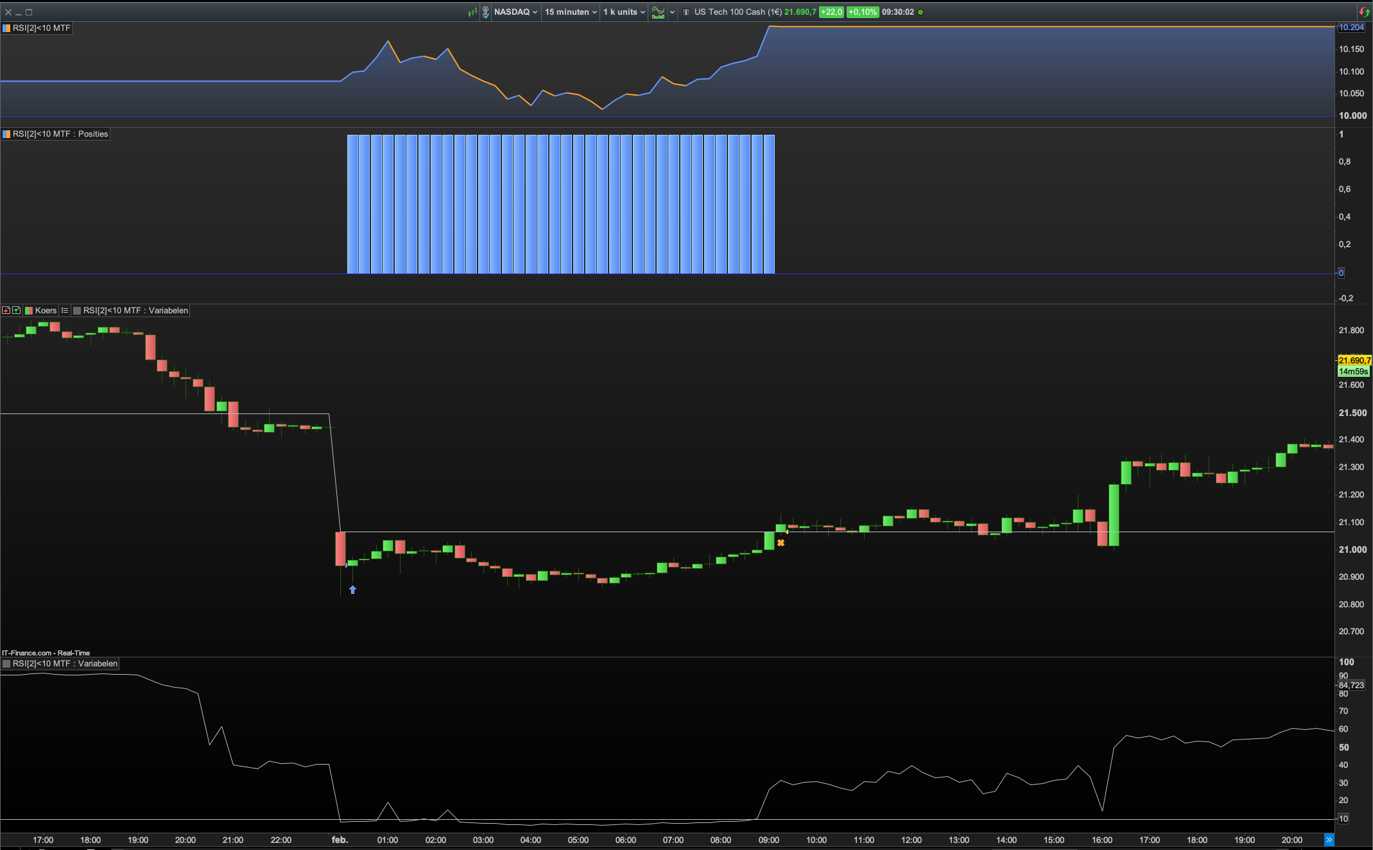Click the RSI[2]<10 MTF equity curve label

pos(41,28)
